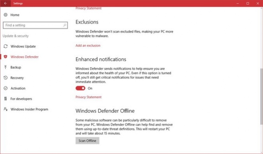Click the Scan Offline button
263x154 pixels.
coord(88,140)
